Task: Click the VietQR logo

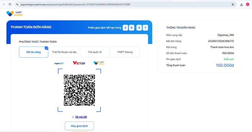Action: click(x=79, y=63)
